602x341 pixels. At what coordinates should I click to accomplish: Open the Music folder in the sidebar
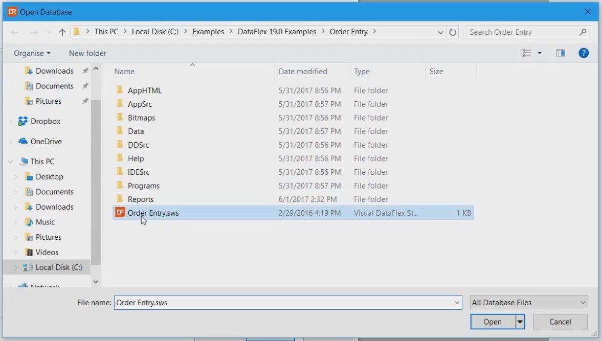coord(45,222)
